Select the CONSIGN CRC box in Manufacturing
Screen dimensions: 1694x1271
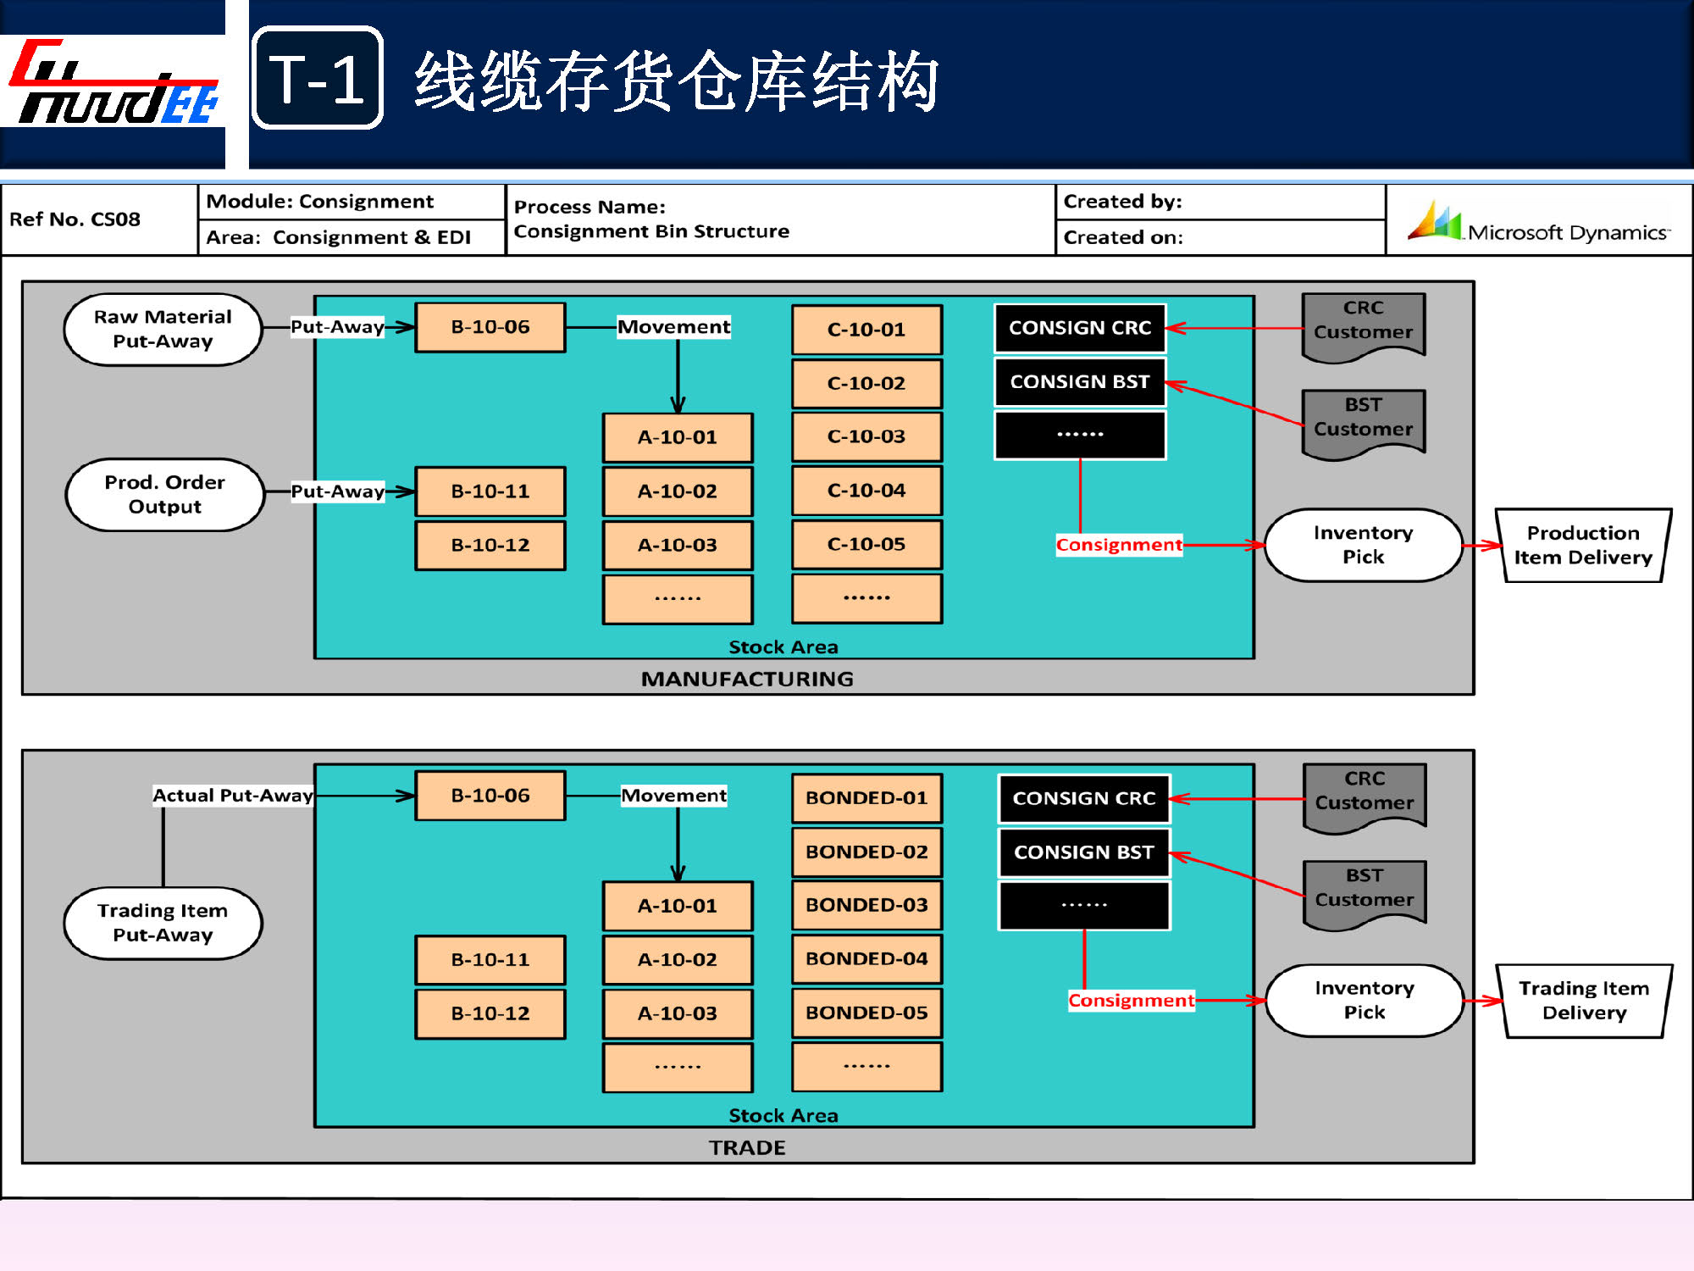1079,328
